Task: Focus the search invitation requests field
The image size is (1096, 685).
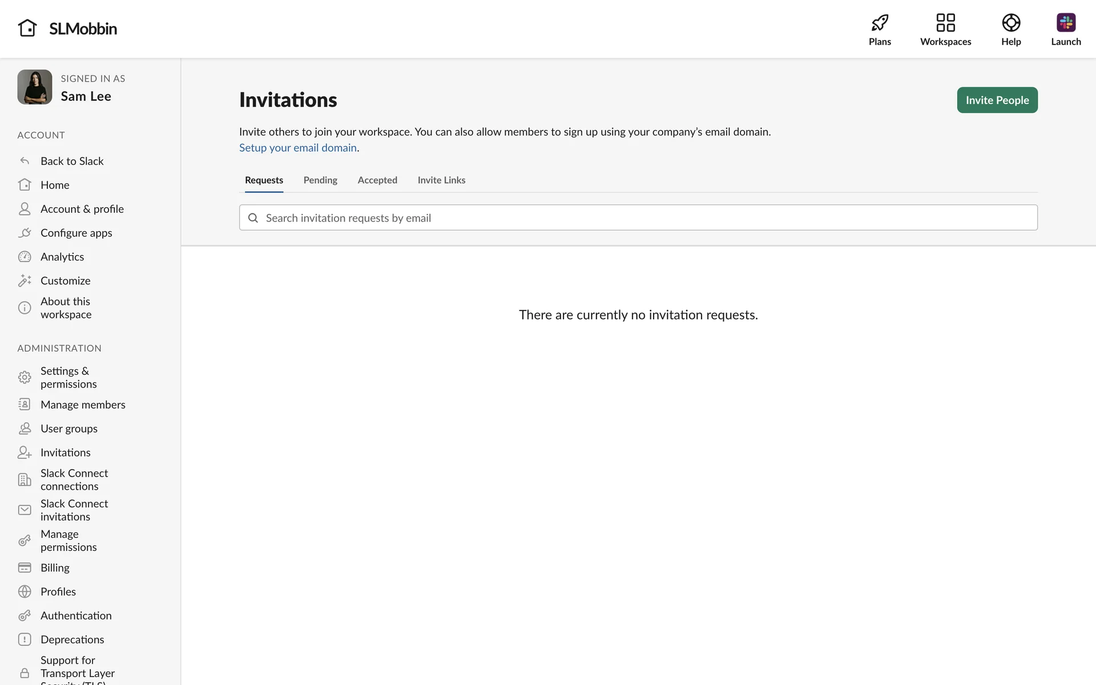Action: tap(638, 218)
